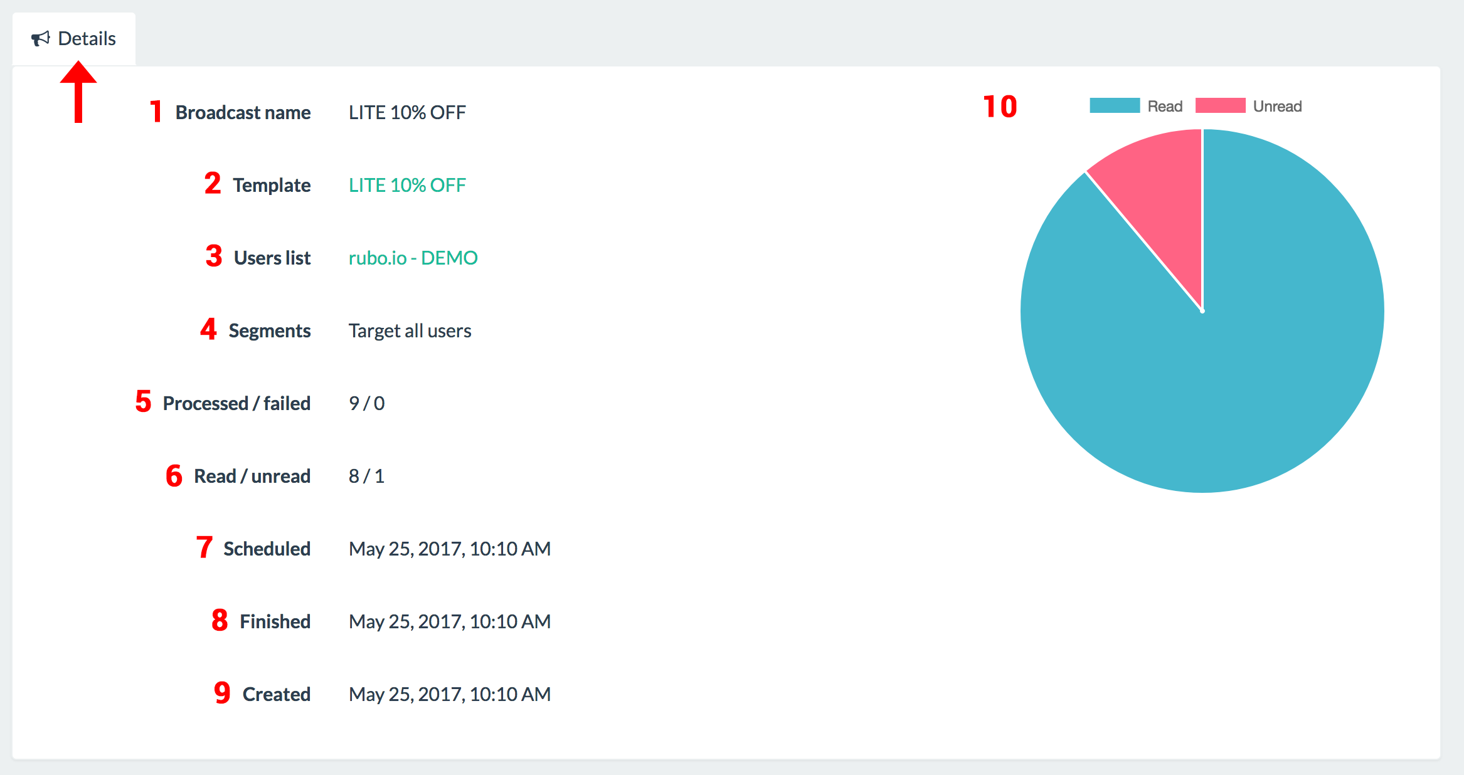
Task: Open the LITE 10% OFF template link
Action: (407, 185)
